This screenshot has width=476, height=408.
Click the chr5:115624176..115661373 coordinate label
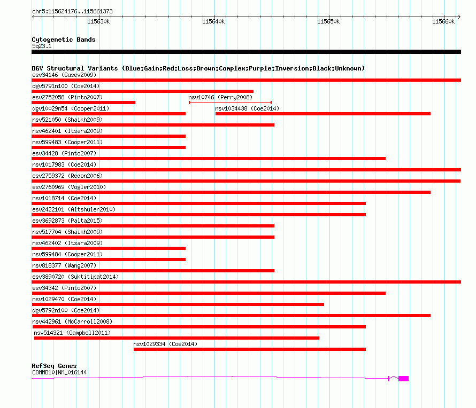[72, 11]
